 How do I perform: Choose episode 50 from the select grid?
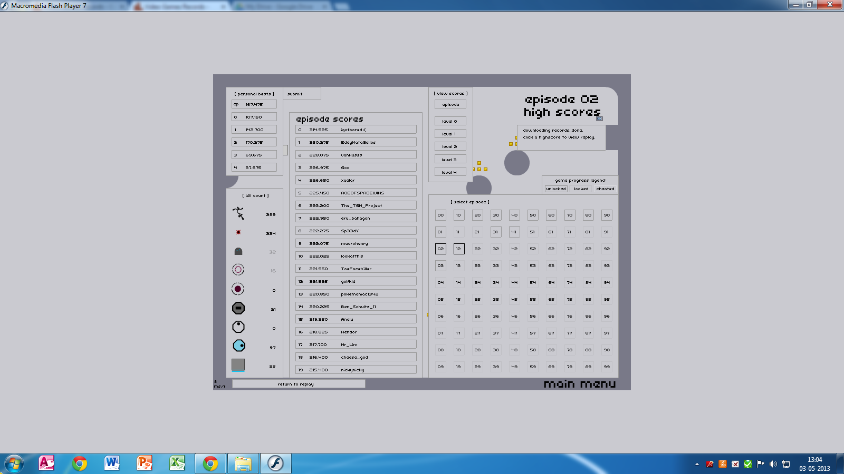[533, 215]
